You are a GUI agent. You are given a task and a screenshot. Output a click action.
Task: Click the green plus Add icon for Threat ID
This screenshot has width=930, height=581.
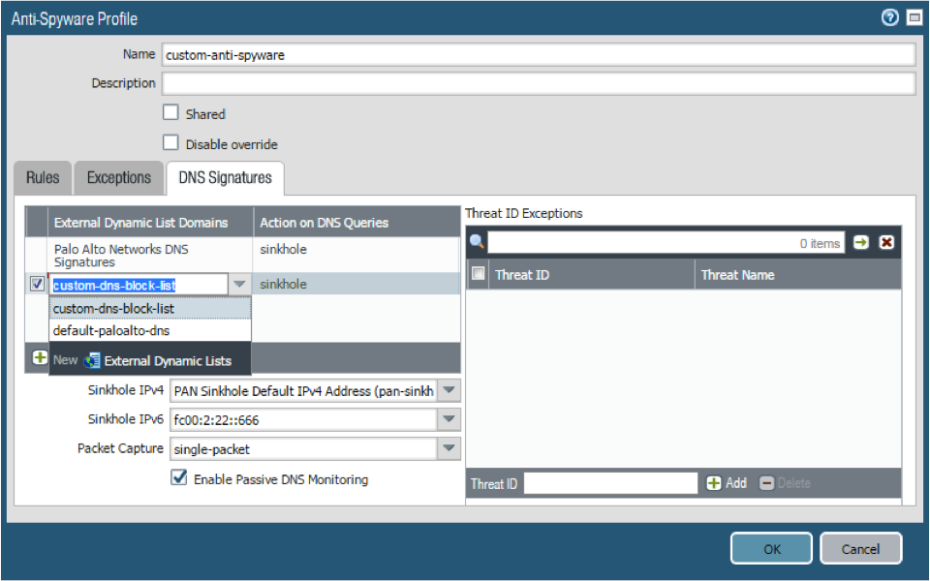pyautogui.click(x=714, y=483)
